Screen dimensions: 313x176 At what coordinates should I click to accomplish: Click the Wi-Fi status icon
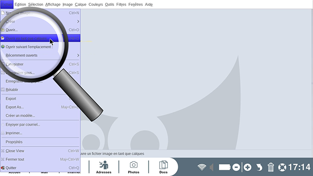pyautogui.click(x=202, y=167)
